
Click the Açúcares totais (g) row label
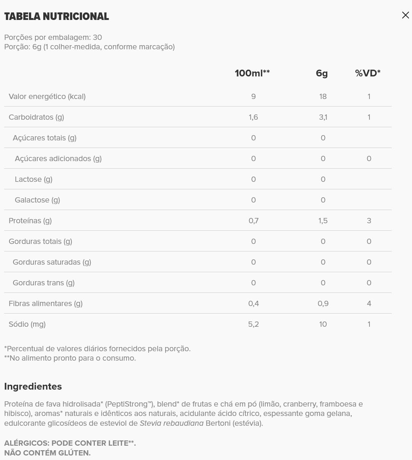(44, 138)
